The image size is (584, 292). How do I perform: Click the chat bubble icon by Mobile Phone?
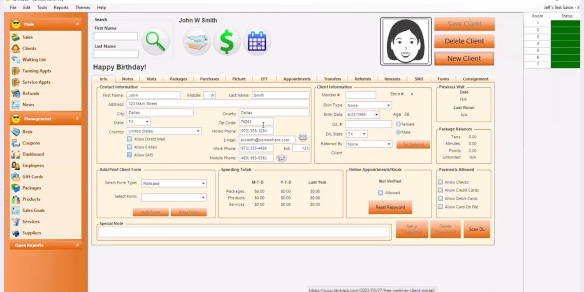[x=281, y=158]
